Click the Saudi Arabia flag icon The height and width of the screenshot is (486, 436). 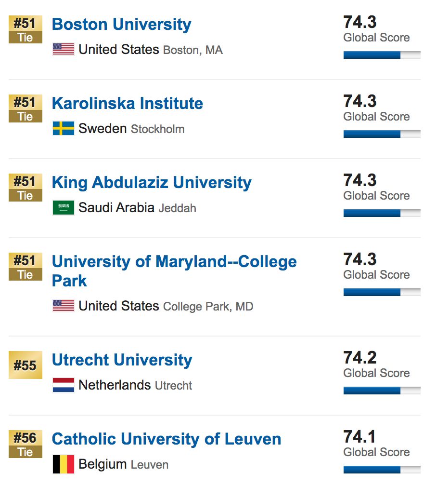click(64, 207)
